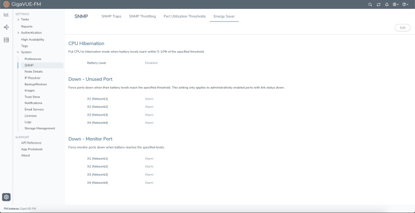Click X4 (Network4) under Down - Monitor Port

coord(97,183)
